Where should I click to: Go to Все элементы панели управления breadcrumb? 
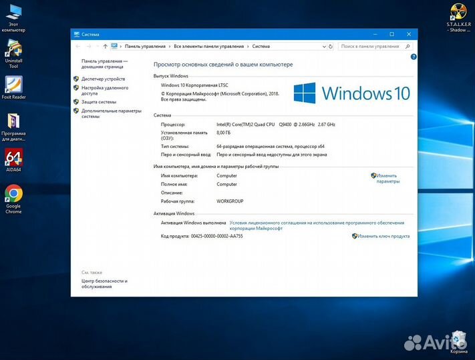coord(208,46)
